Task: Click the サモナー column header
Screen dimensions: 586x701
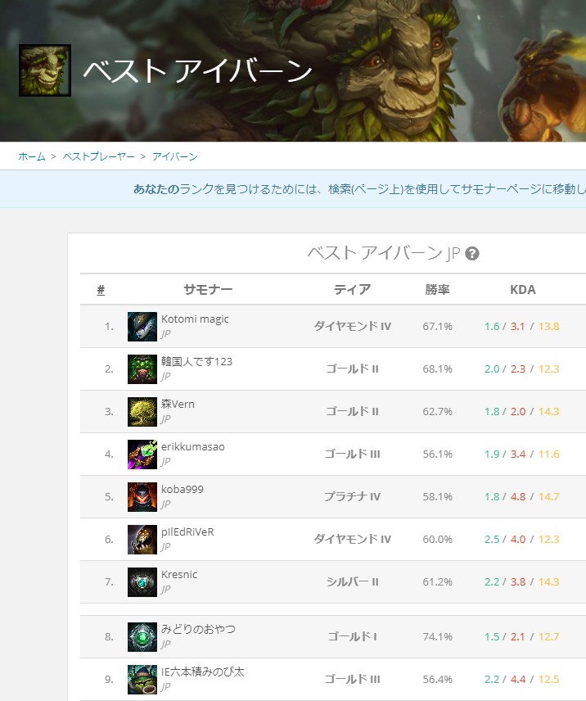Action: (x=208, y=290)
